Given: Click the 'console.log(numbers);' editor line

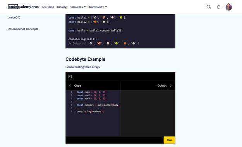Looking at the screenshot, I should click(90, 111).
